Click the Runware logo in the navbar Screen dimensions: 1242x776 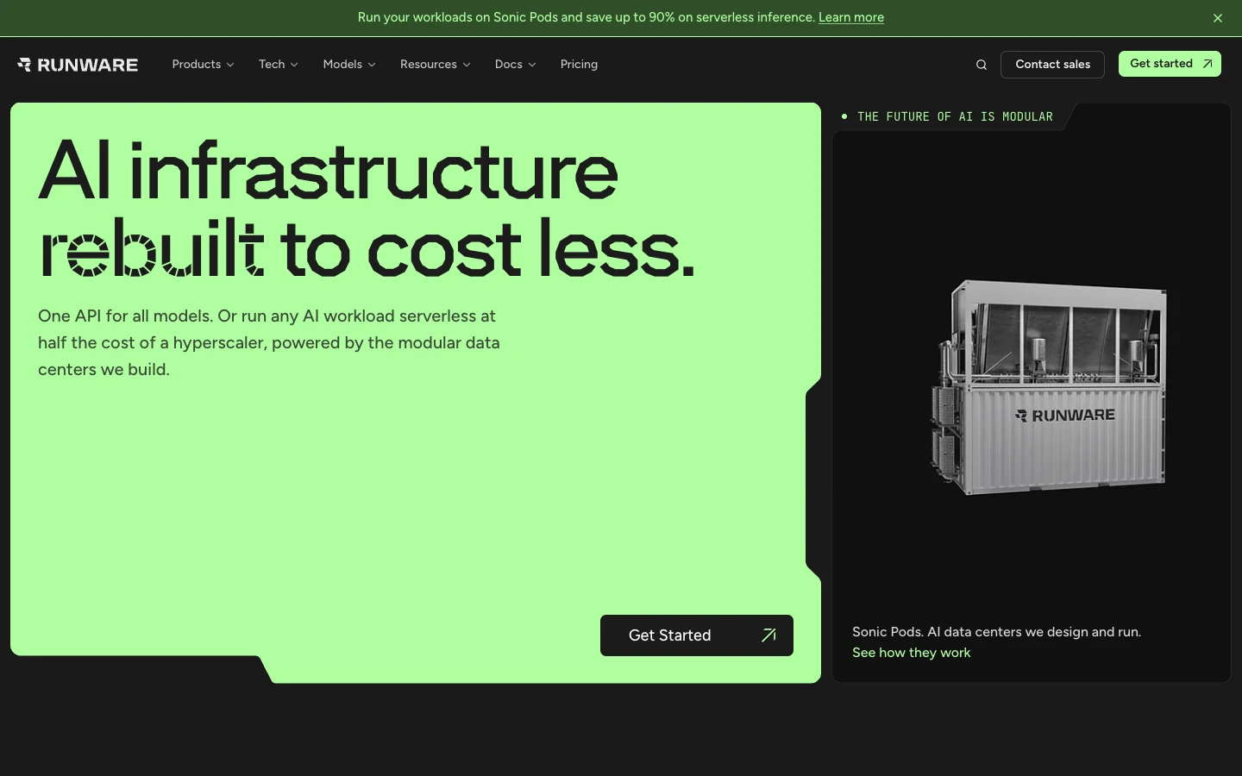78,65
